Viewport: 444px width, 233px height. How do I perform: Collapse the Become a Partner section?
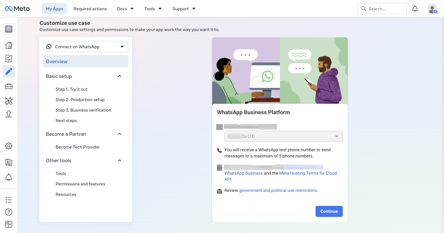coord(120,134)
